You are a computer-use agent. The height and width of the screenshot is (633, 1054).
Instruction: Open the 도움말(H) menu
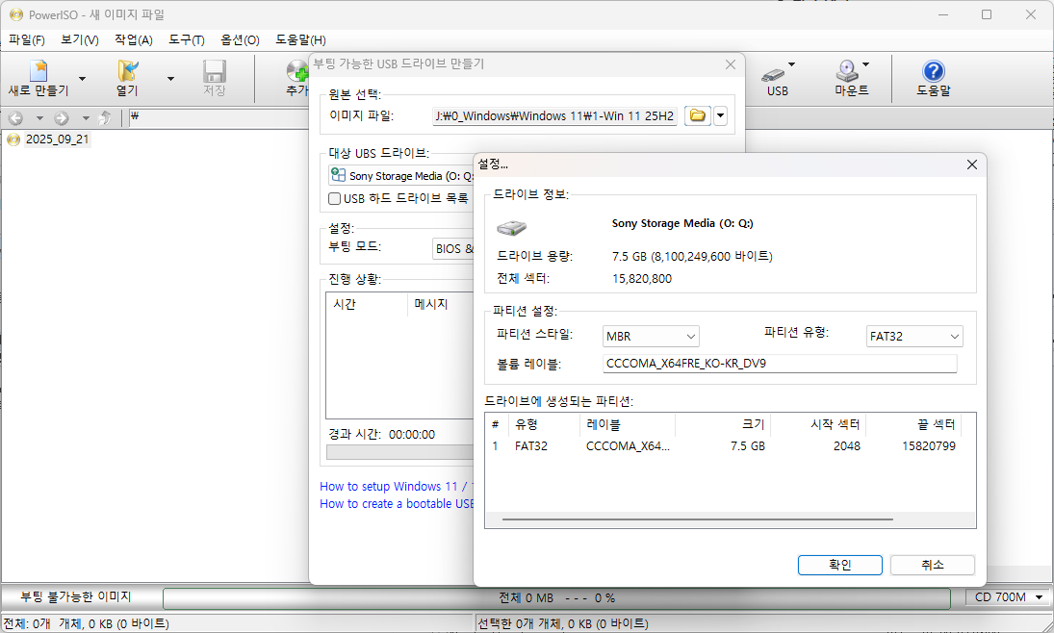pyautogui.click(x=300, y=40)
